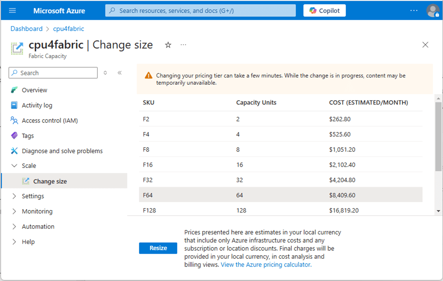Expand the Settings section
Image resolution: width=443 pixels, height=281 pixels.
point(33,196)
